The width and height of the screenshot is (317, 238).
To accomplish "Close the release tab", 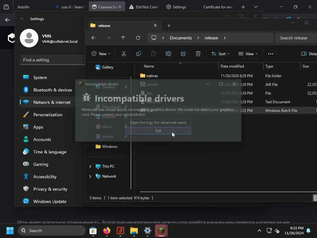I will (x=155, y=25).
